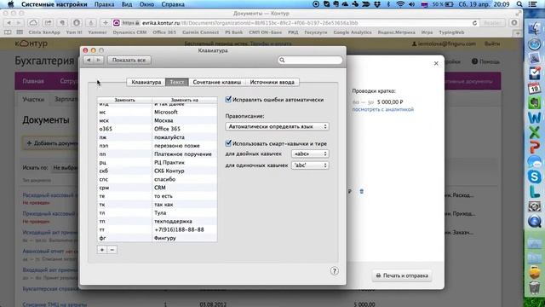
Task: Select the Office 365 replacement row
Action: pos(157,129)
